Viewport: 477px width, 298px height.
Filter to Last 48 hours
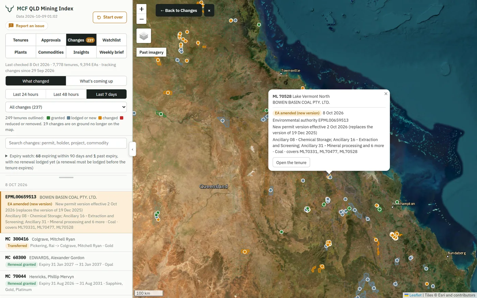[66, 94]
